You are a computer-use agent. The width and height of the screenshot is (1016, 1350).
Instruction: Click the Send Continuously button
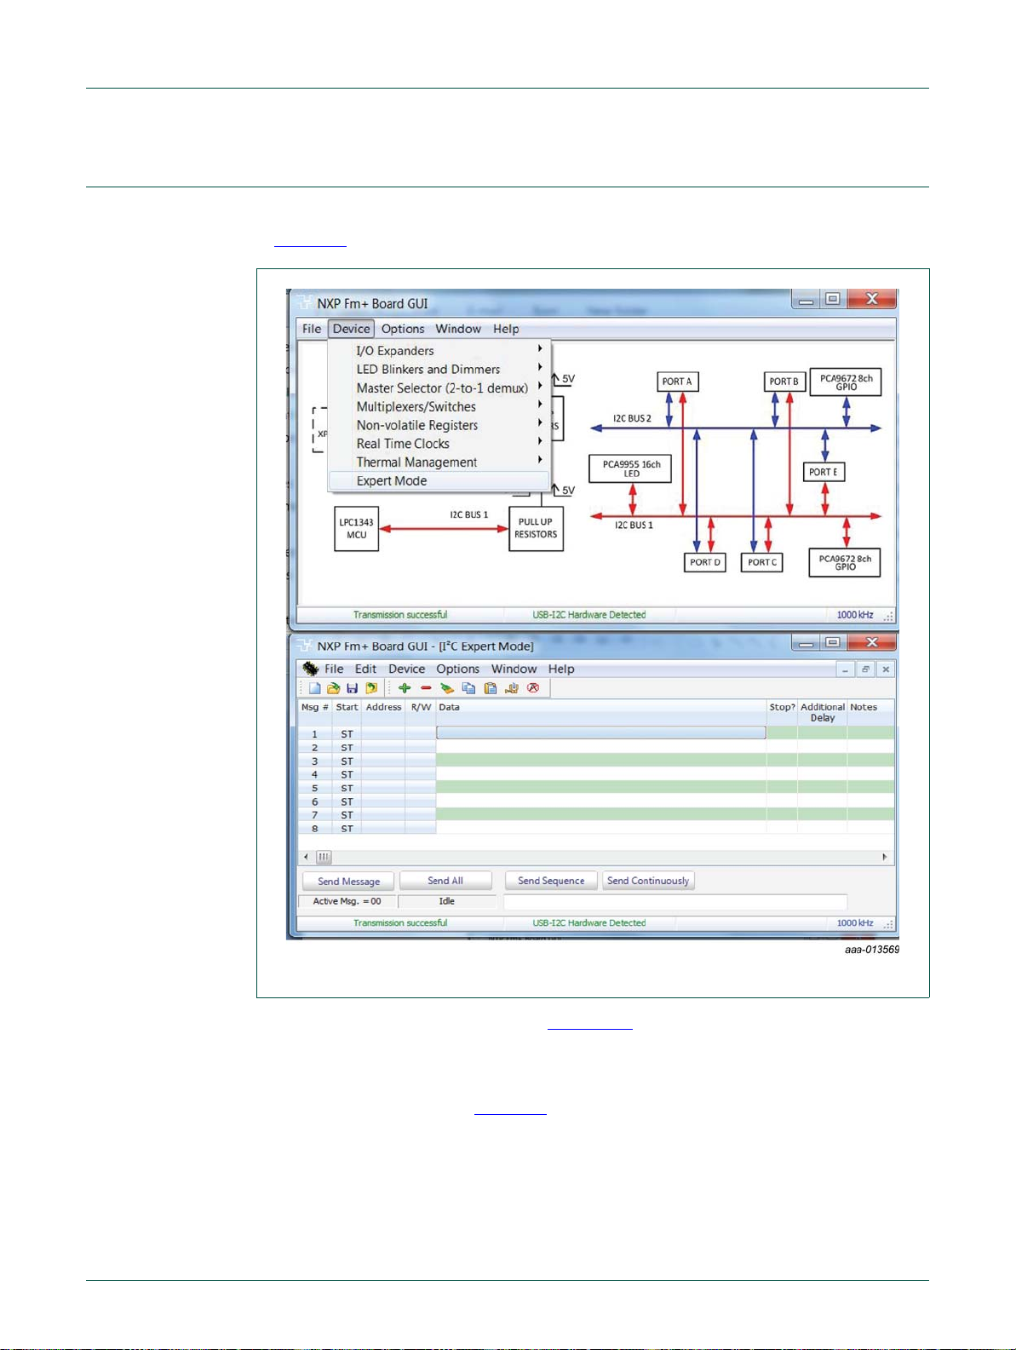[648, 881]
